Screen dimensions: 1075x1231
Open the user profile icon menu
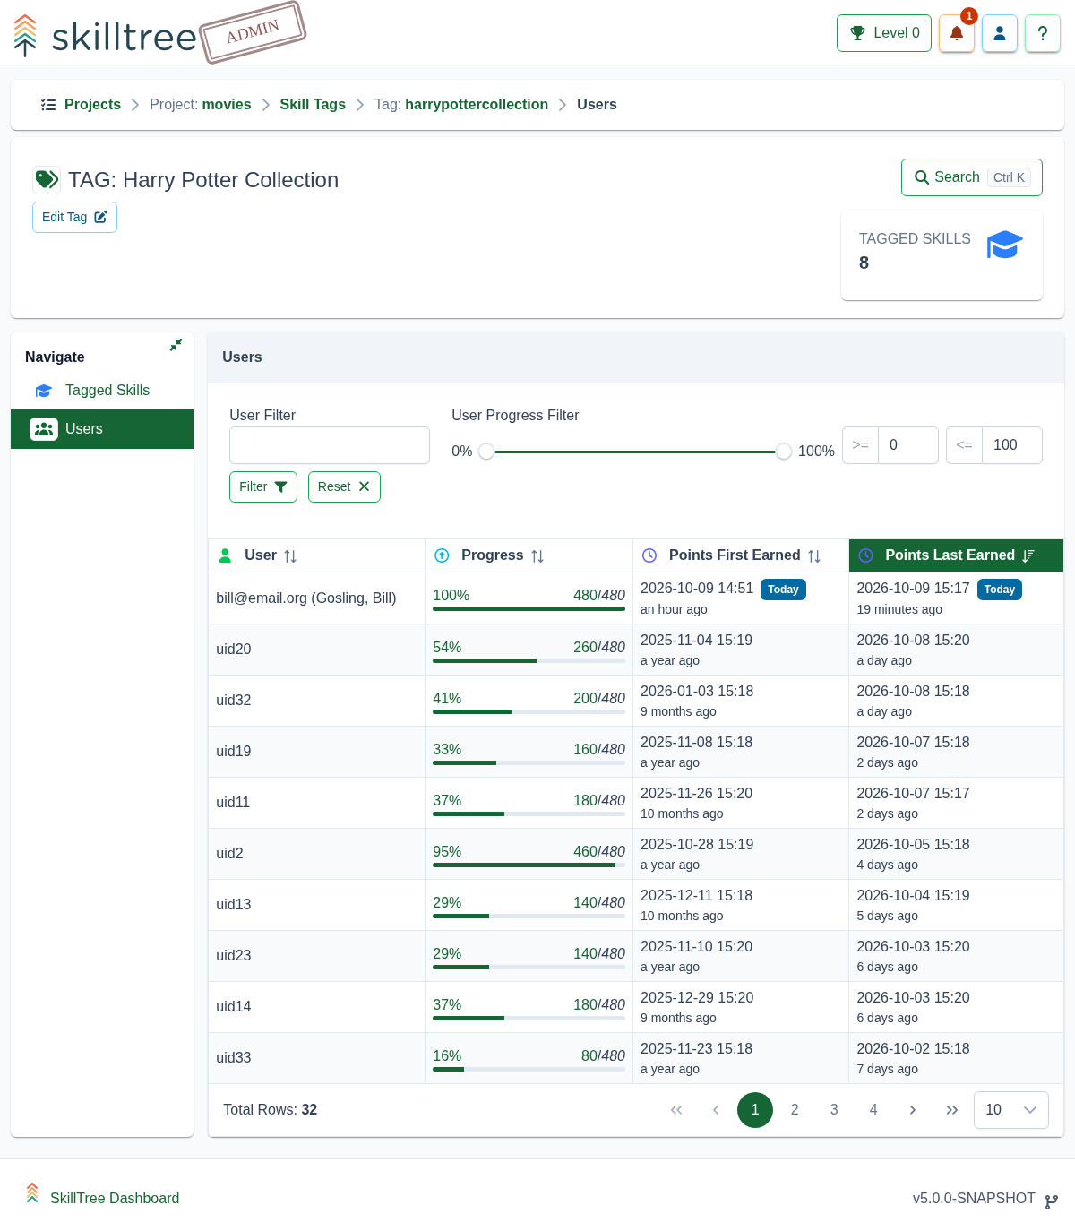[1000, 33]
